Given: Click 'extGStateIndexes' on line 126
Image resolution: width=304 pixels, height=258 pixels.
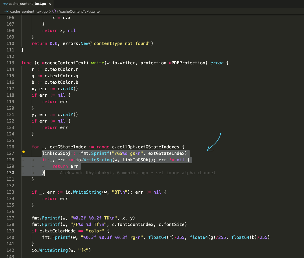Looking at the screenshot, I should click(159, 147).
